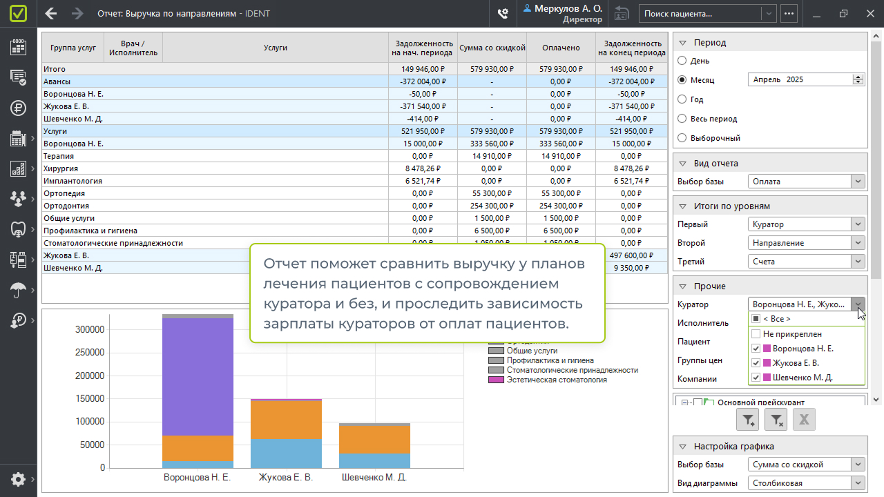The height and width of the screenshot is (497, 884).
Task: Open the patients group sidebar icon
Action: (x=19, y=199)
